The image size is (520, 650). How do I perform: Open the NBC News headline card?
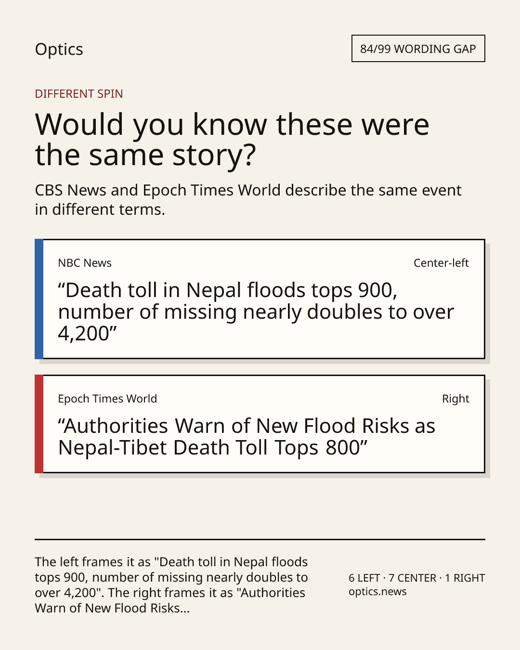pos(260,299)
